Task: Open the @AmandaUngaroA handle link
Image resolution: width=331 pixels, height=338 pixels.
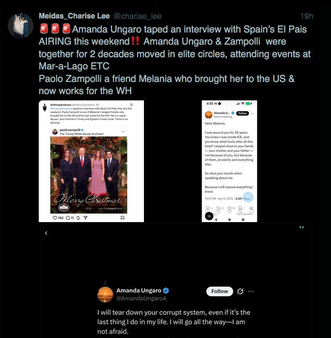Action: pyautogui.click(x=142, y=298)
